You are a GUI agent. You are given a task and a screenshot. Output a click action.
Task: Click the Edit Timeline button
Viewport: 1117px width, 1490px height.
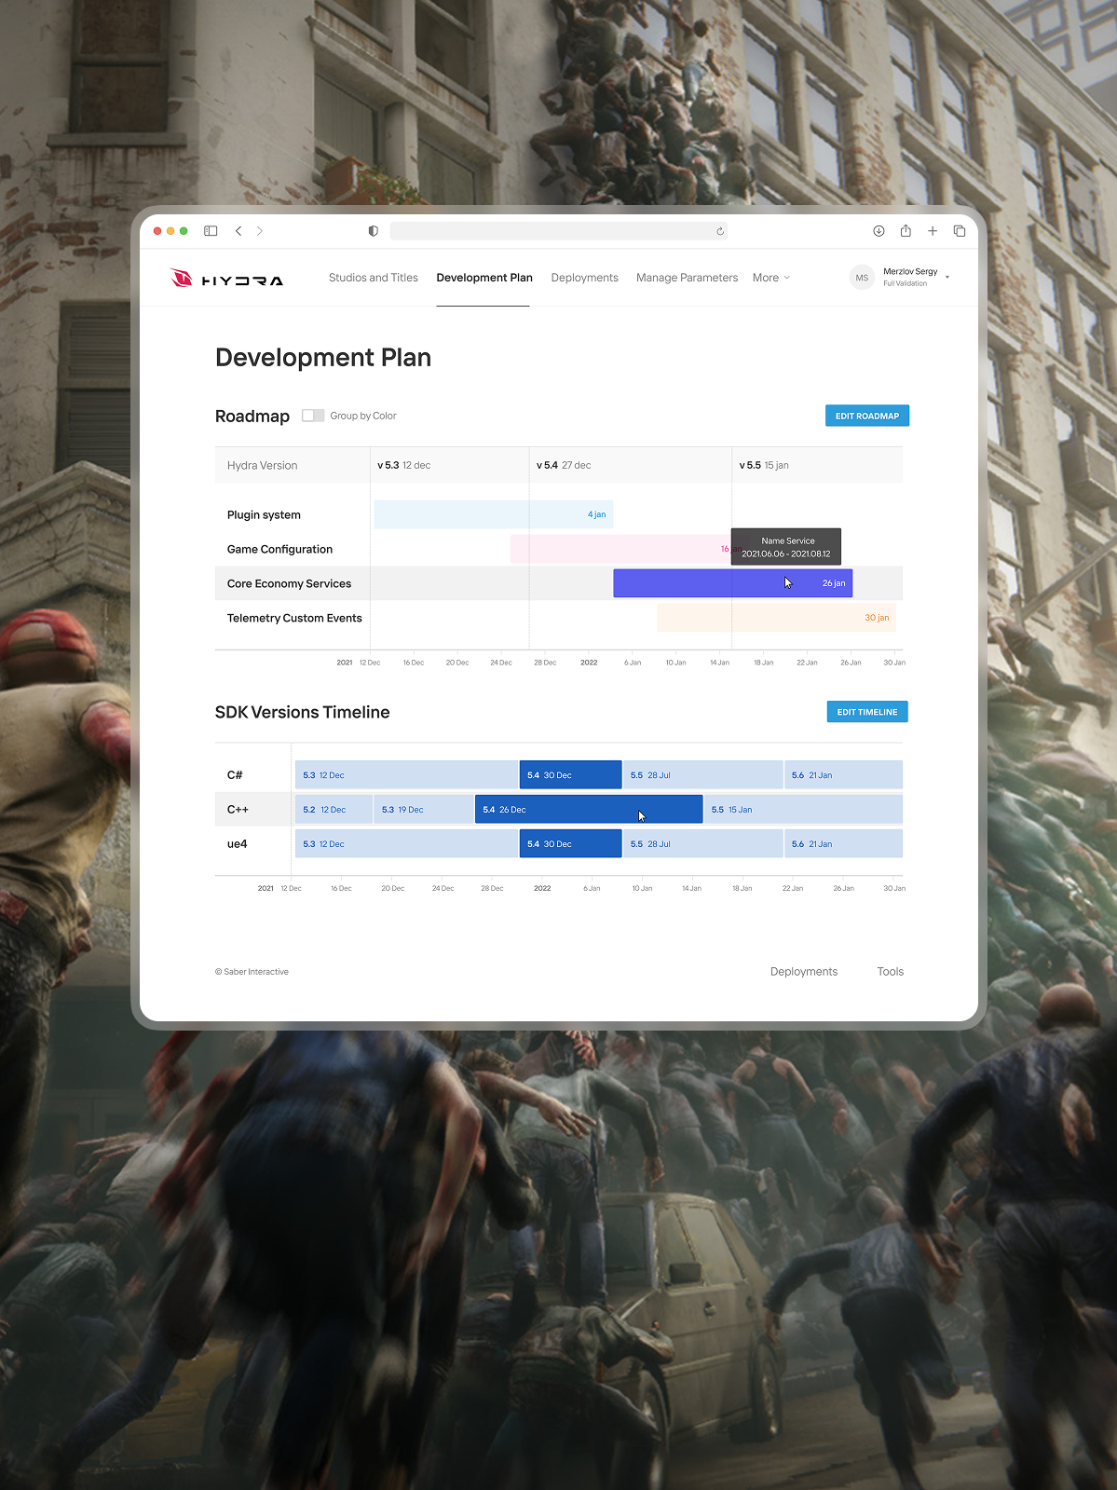(866, 712)
